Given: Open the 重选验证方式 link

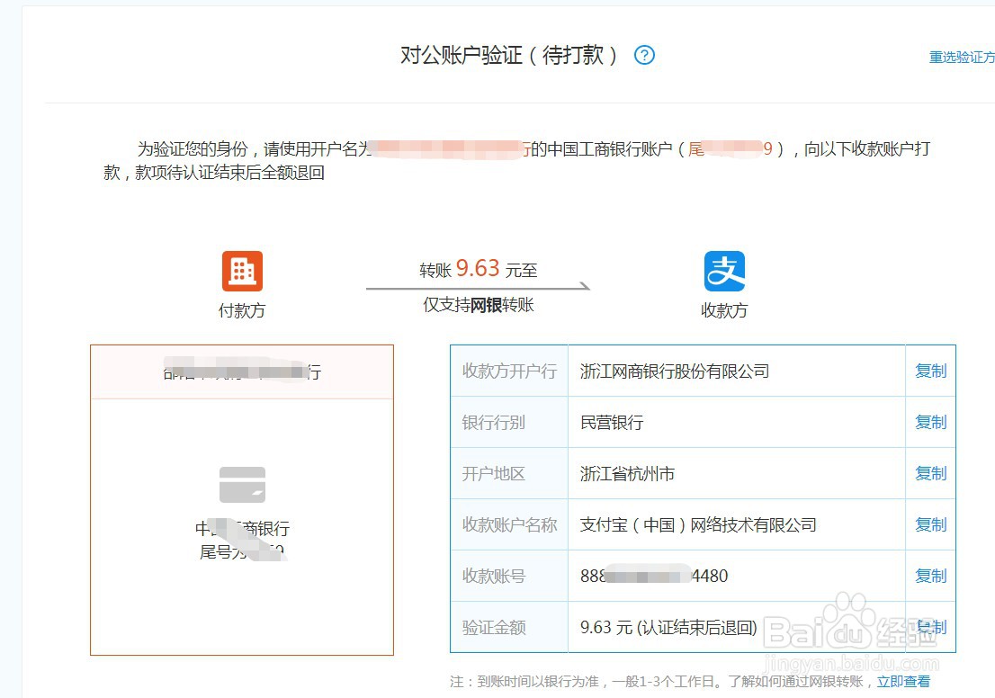Looking at the screenshot, I should coord(962,57).
